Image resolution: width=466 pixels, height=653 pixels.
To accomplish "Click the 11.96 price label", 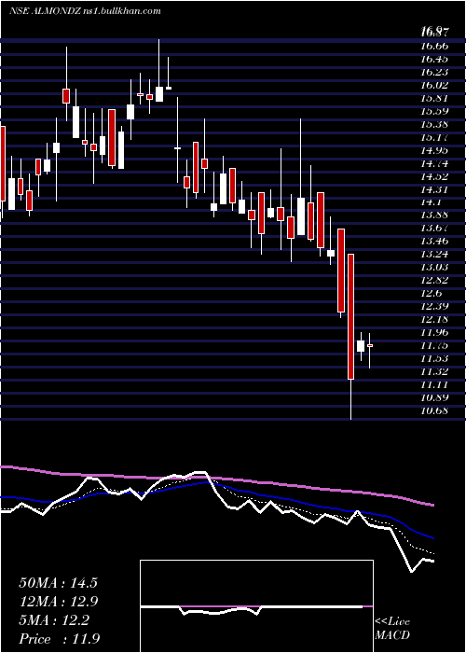I will tap(434, 332).
